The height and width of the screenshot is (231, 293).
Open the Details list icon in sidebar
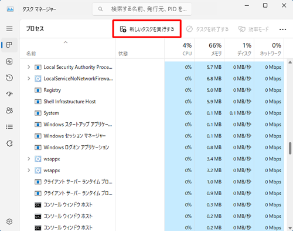pyautogui.click(x=9, y=127)
